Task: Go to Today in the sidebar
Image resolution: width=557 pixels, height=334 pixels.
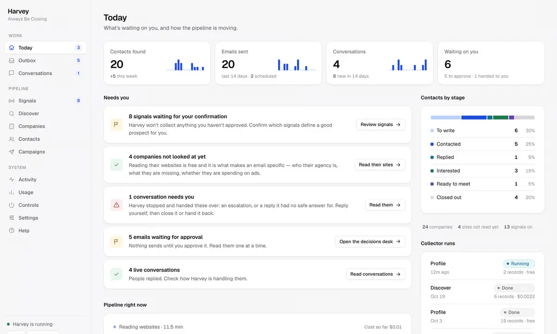Action: pos(45,47)
